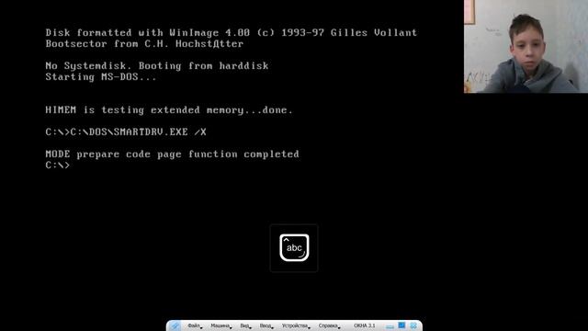Open the Машина menu
This screenshot has height=331, width=588.
pyautogui.click(x=220, y=325)
